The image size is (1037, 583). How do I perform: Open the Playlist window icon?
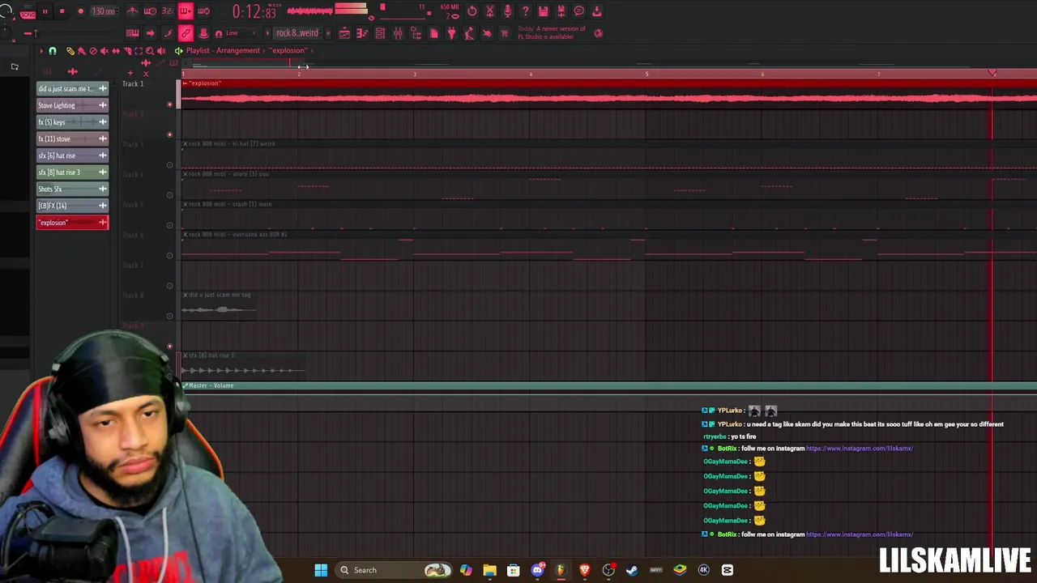(x=344, y=33)
